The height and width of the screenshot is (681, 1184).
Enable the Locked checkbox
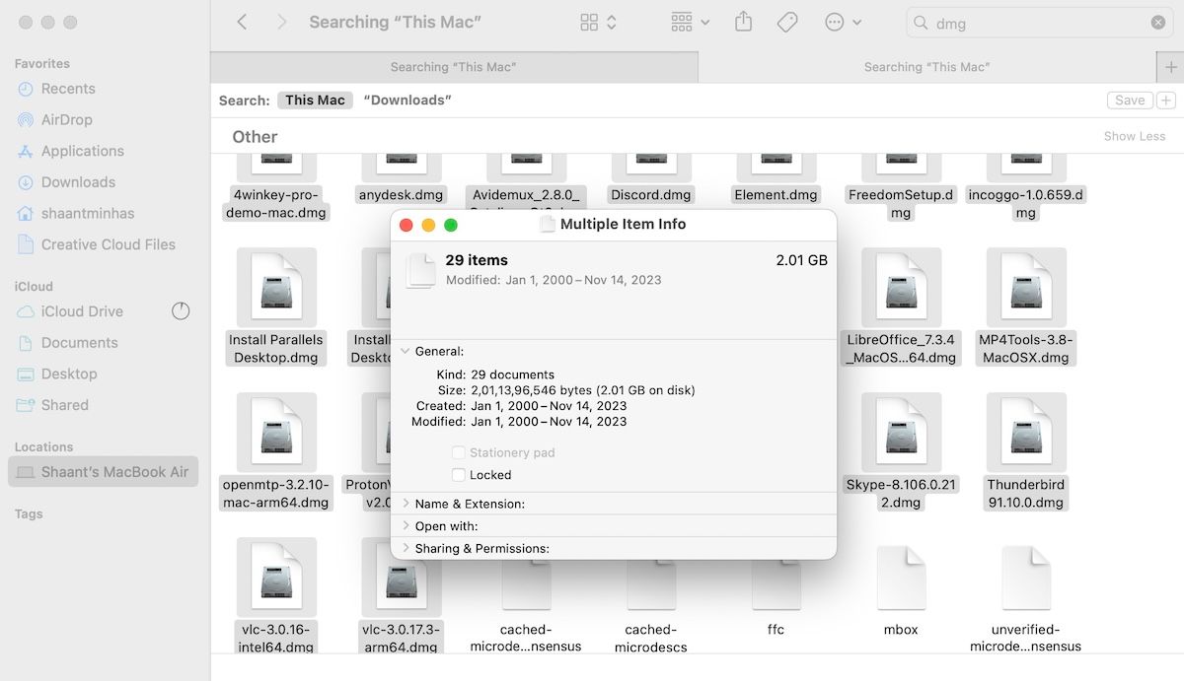tap(458, 474)
